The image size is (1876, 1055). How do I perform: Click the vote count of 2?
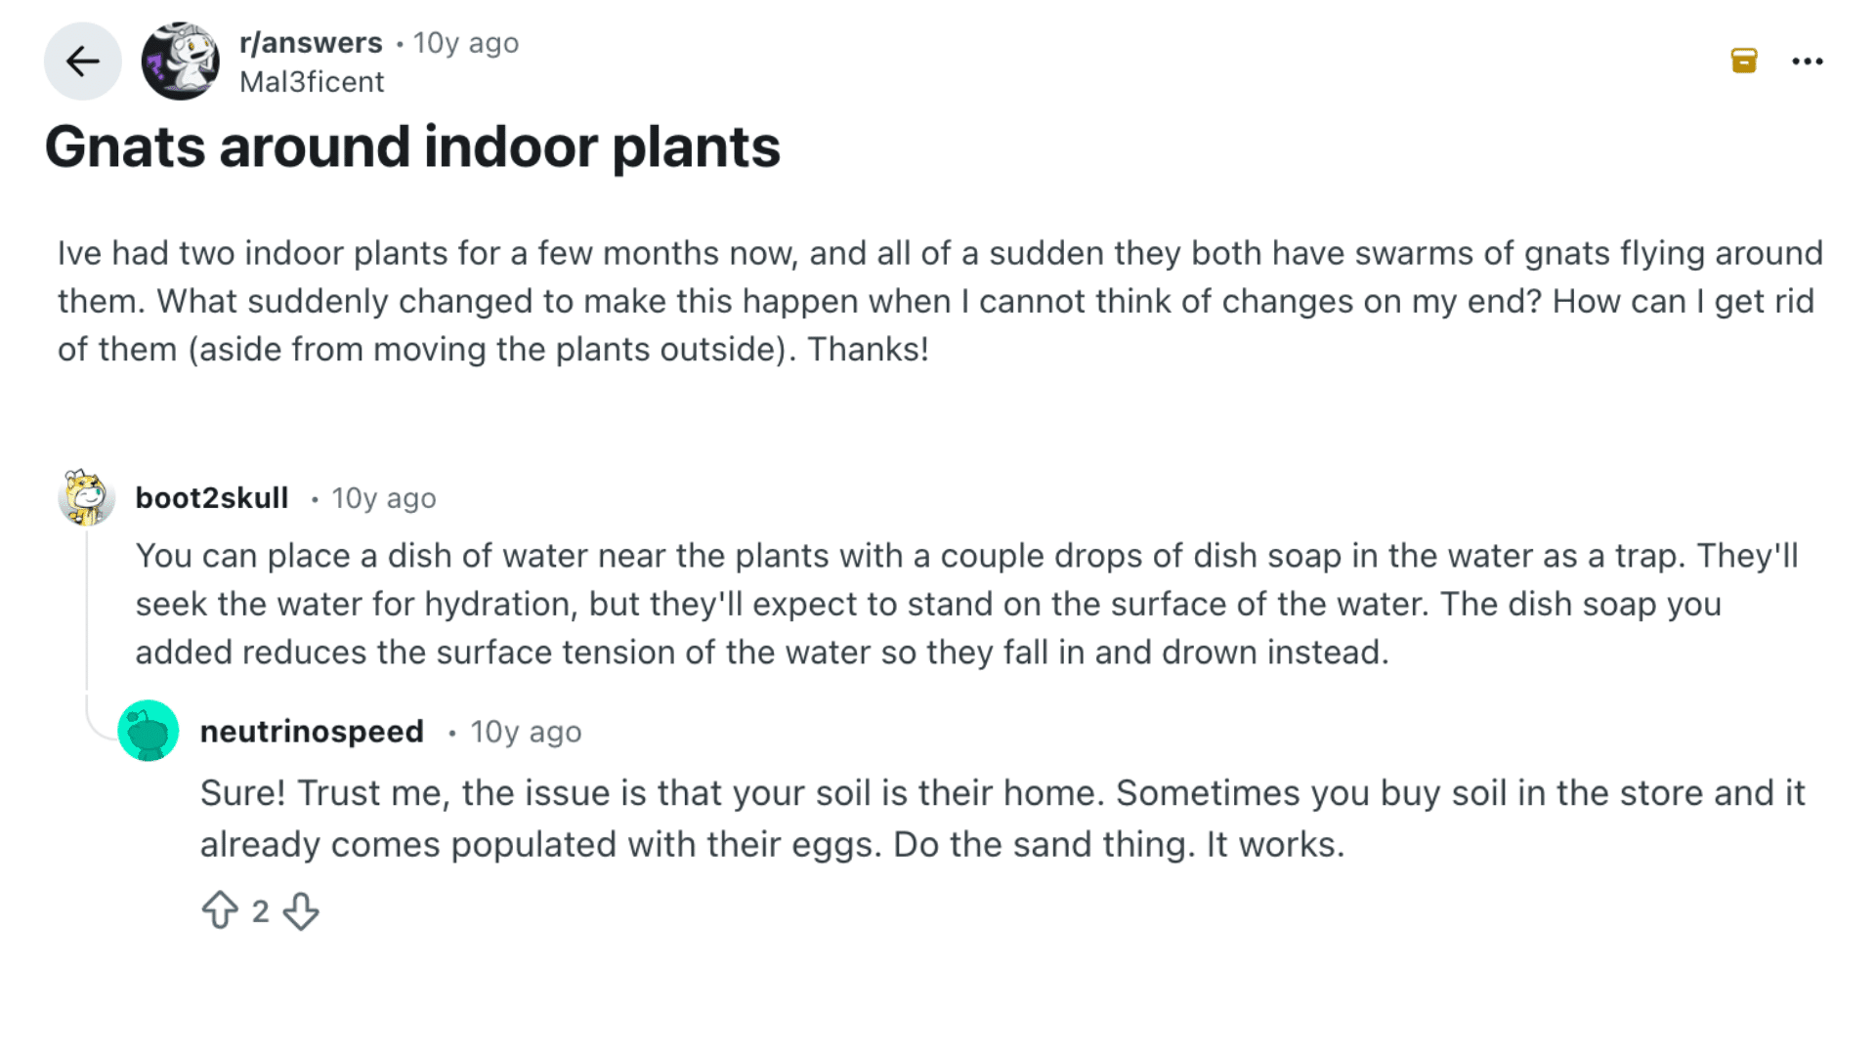coord(260,911)
